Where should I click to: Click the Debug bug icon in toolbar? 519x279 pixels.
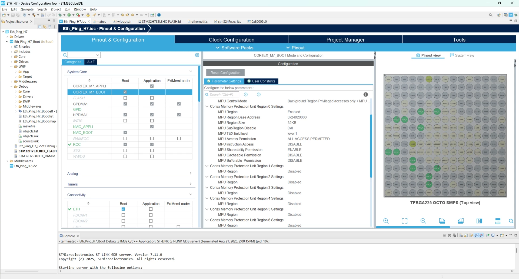(x=60, y=15)
